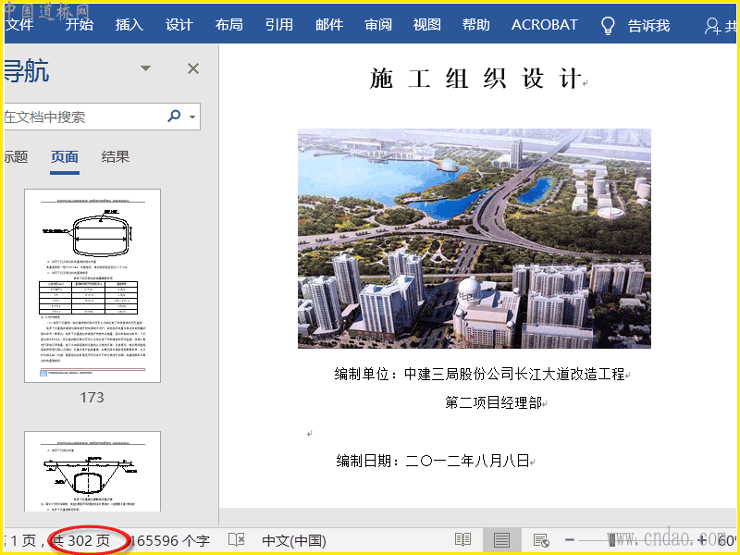
Task: Open the 审阅 ribbon tab
Action: (378, 25)
